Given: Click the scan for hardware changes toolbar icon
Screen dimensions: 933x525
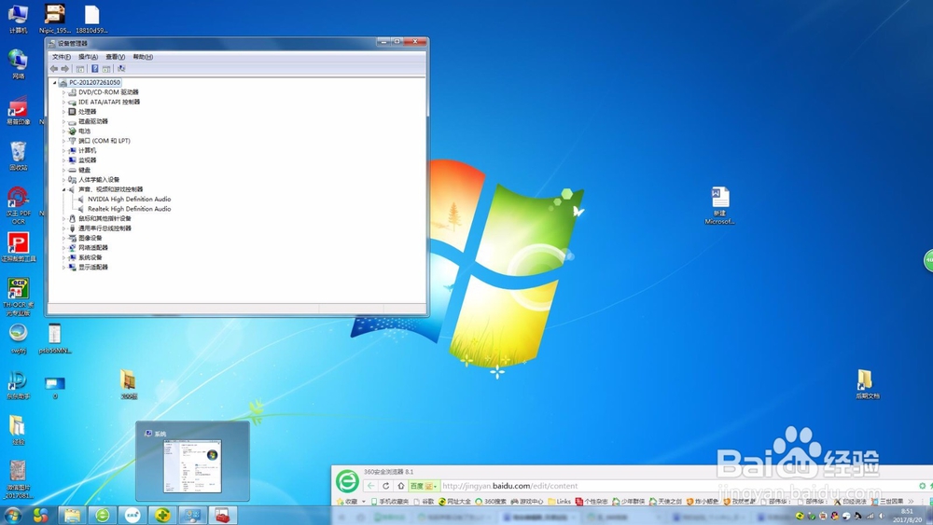Looking at the screenshot, I should pyautogui.click(x=120, y=69).
